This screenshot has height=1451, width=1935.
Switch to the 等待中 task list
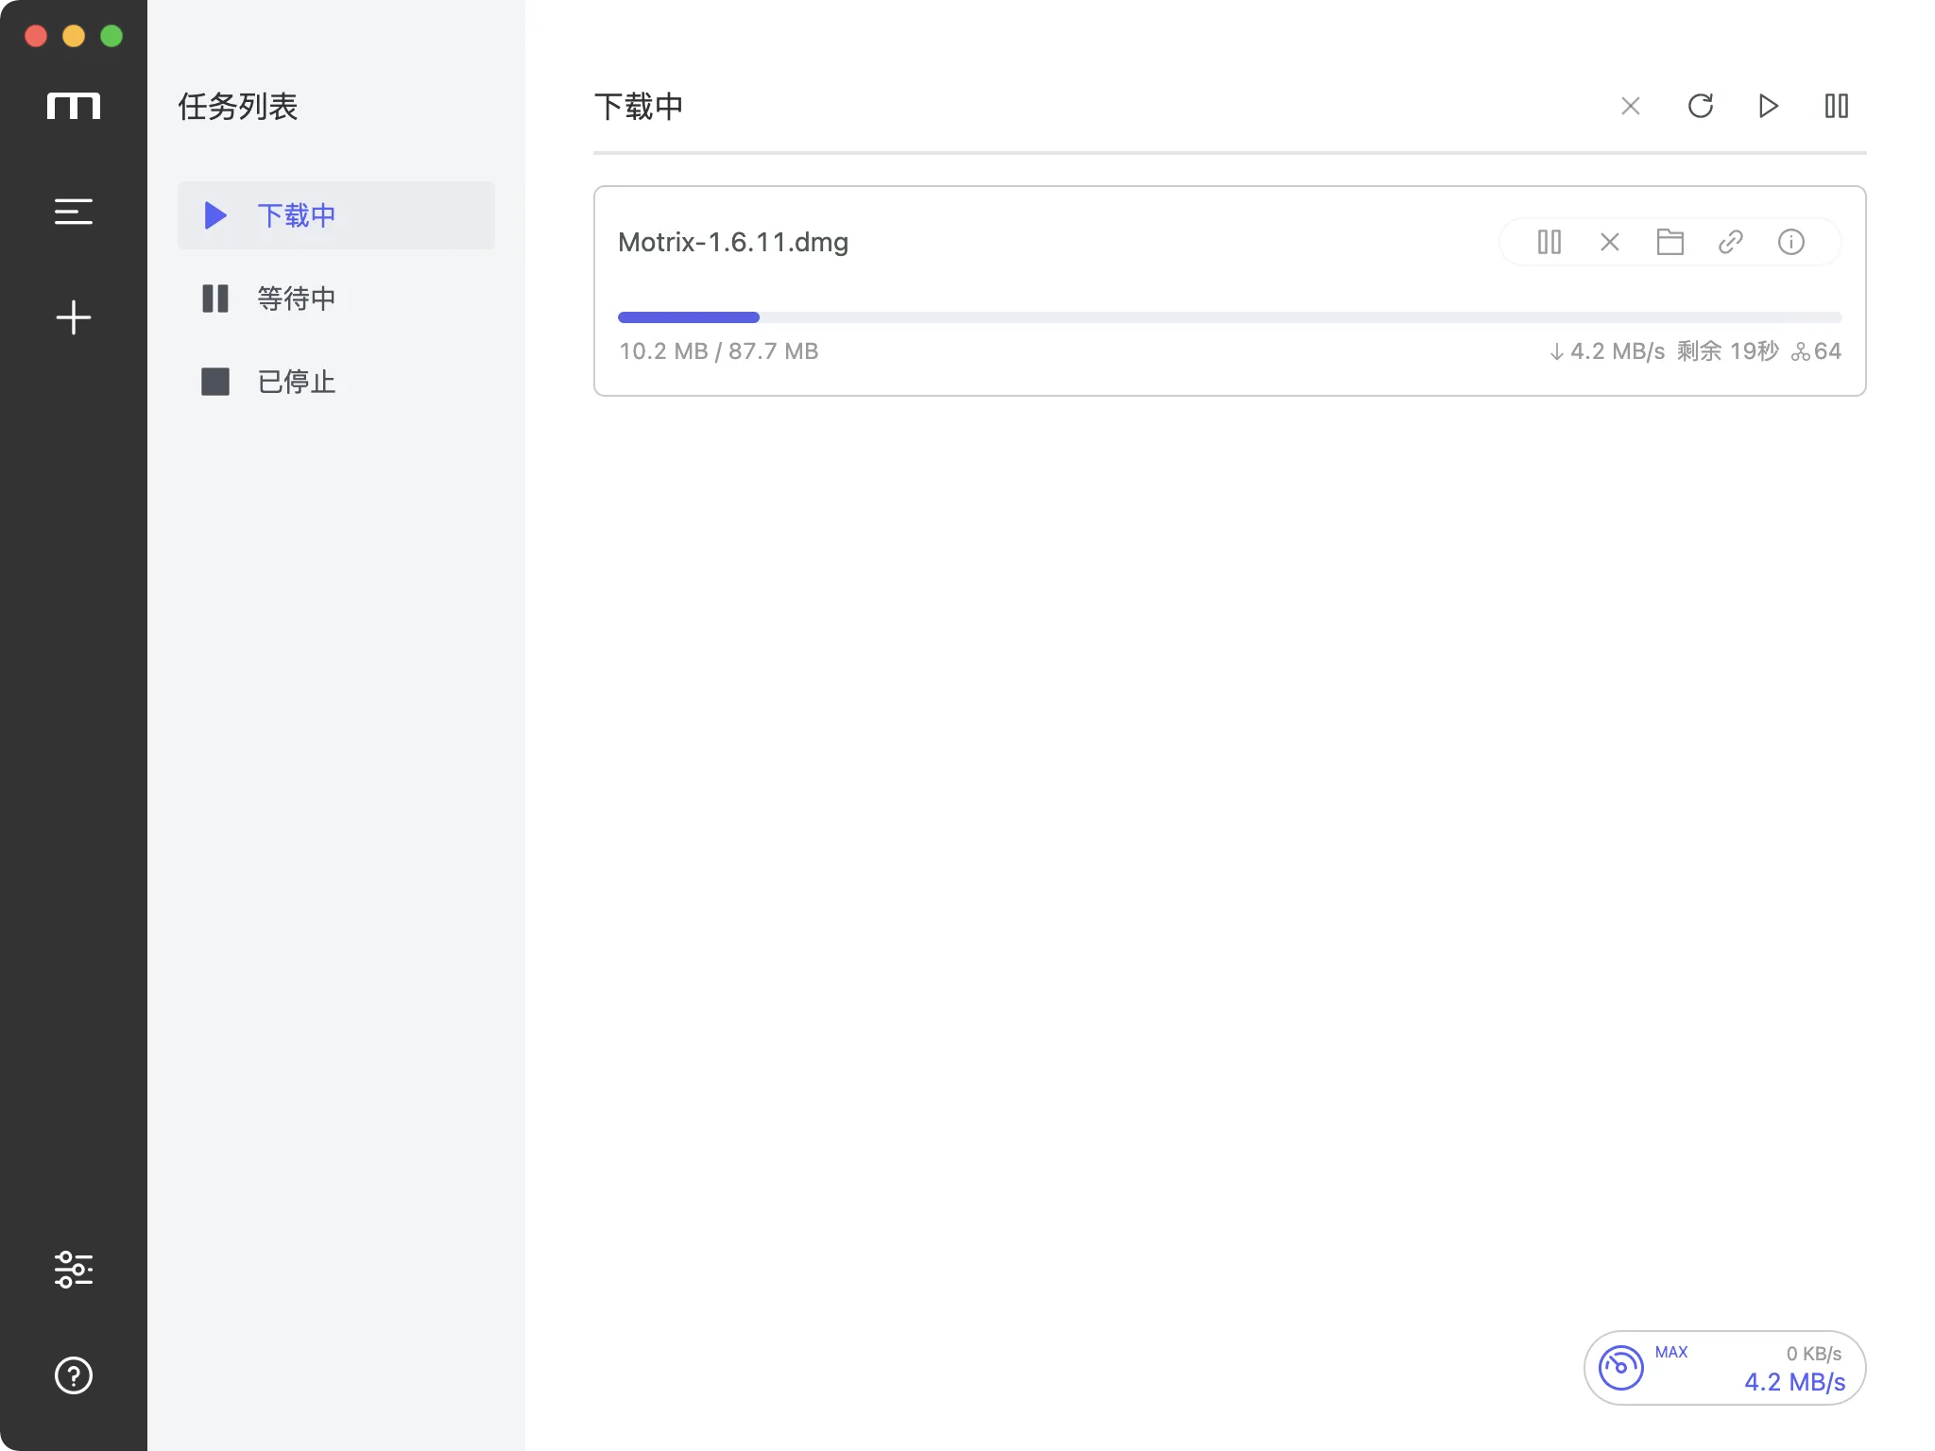[294, 299]
